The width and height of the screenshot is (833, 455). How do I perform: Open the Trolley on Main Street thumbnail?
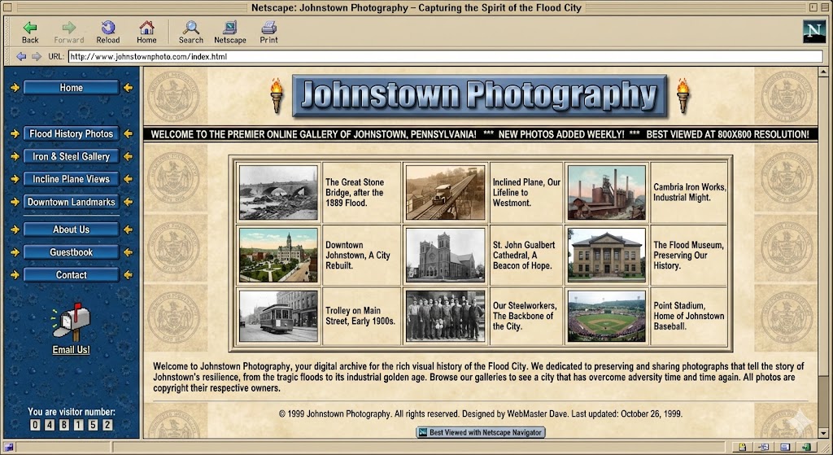(278, 316)
